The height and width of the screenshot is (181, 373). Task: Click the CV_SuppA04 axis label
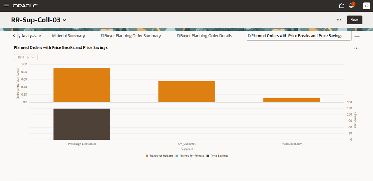point(187,144)
